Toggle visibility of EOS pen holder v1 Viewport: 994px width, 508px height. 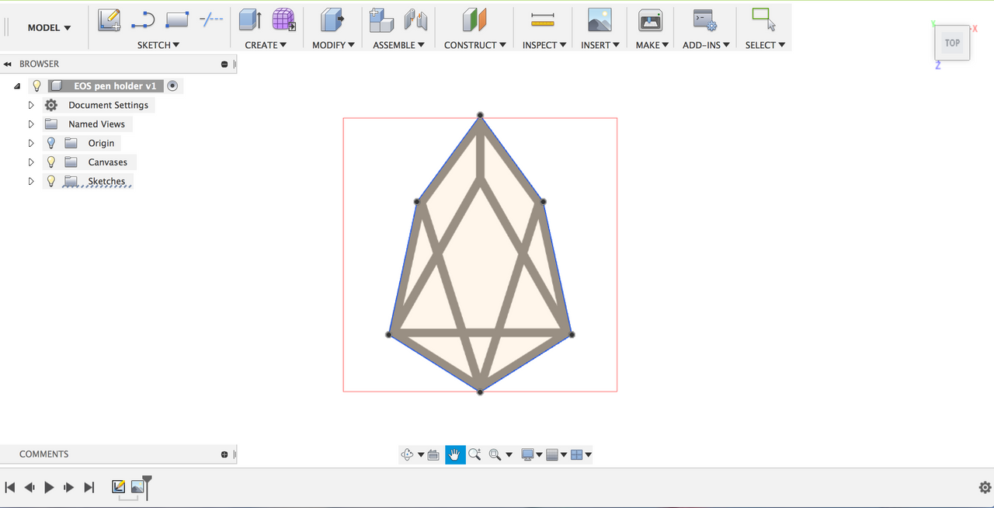(x=36, y=85)
